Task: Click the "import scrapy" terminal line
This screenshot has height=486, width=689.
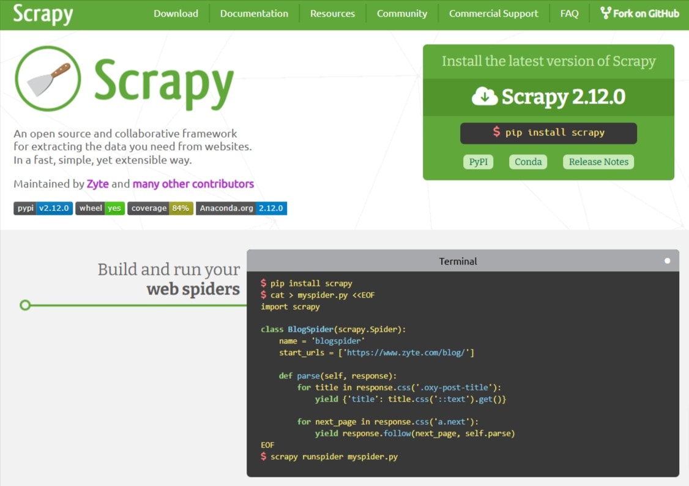Action: tap(290, 307)
